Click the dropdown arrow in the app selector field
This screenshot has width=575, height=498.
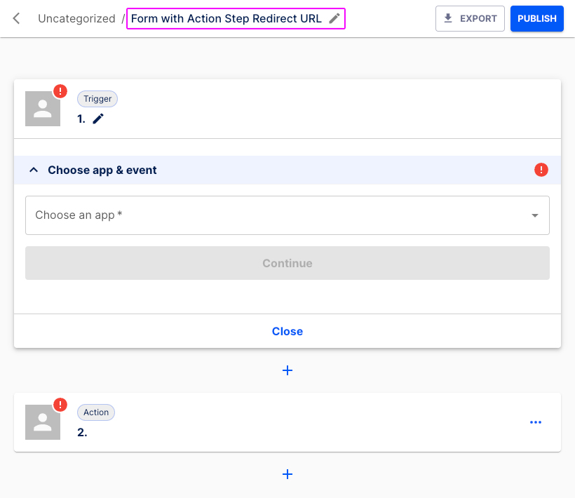535,215
